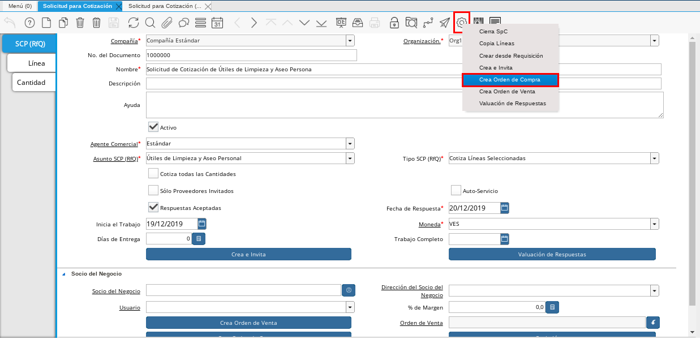700x339 pixels.
Task: Check the Sólo Proveedores Invitados box
Action: coord(153,191)
